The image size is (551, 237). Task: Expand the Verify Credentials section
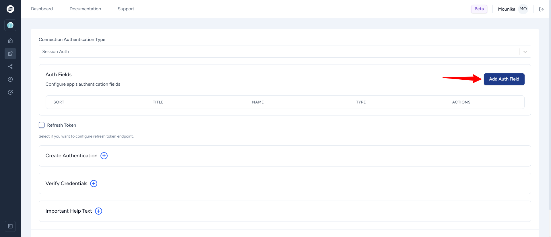(x=94, y=183)
